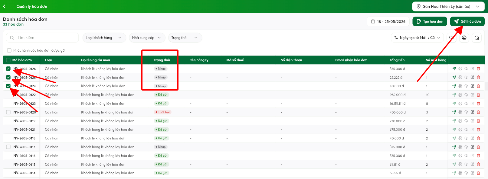
Task: Print invoice INV-2605-0124
Action: pyautogui.click(x=460, y=86)
